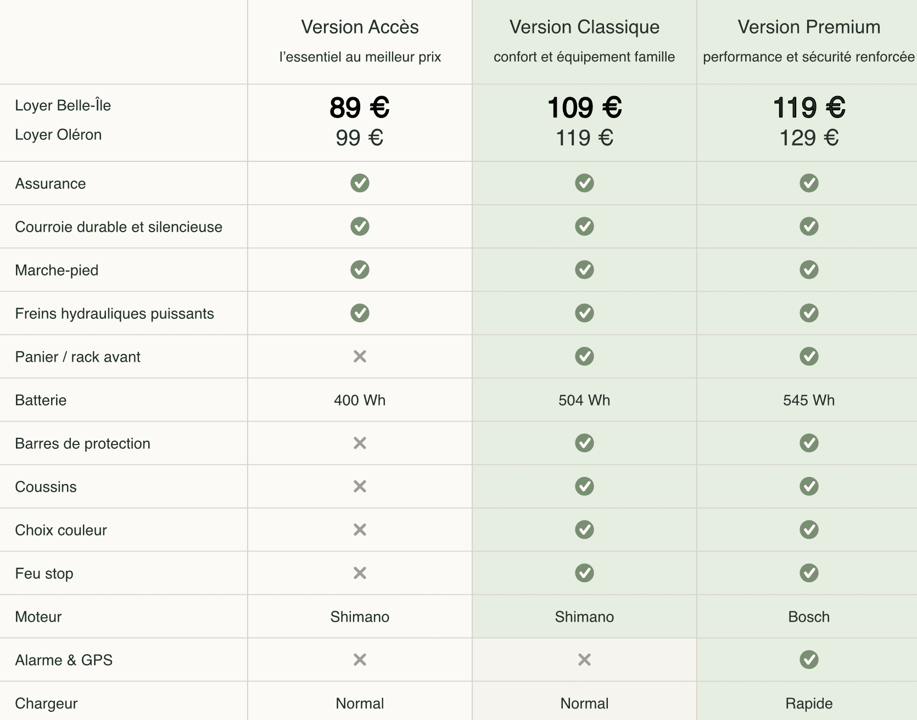Screen dimensions: 917x720
Task: Click Marche-pied checkmark under Version Premium
Action: tap(809, 270)
